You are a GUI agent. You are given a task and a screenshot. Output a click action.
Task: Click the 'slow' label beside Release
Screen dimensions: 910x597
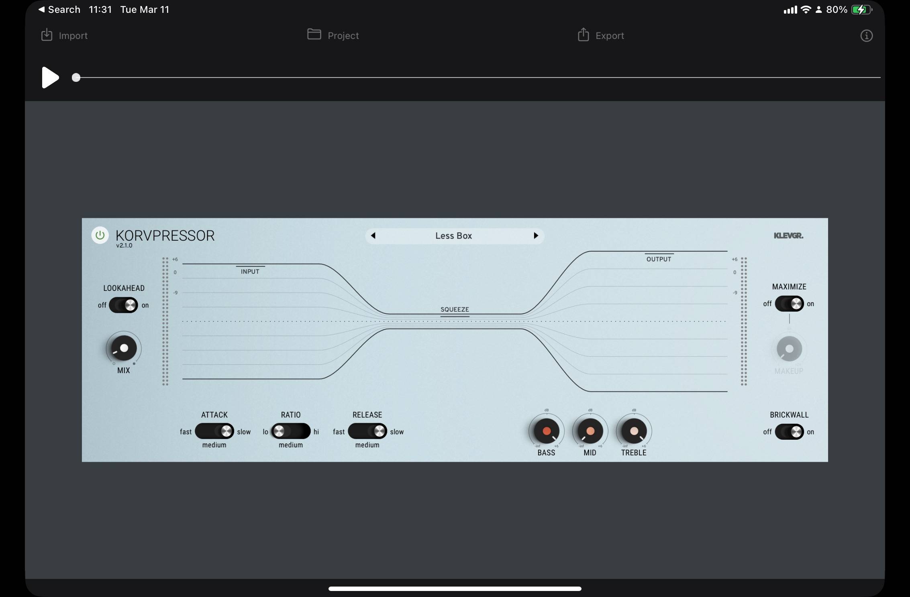(x=397, y=432)
